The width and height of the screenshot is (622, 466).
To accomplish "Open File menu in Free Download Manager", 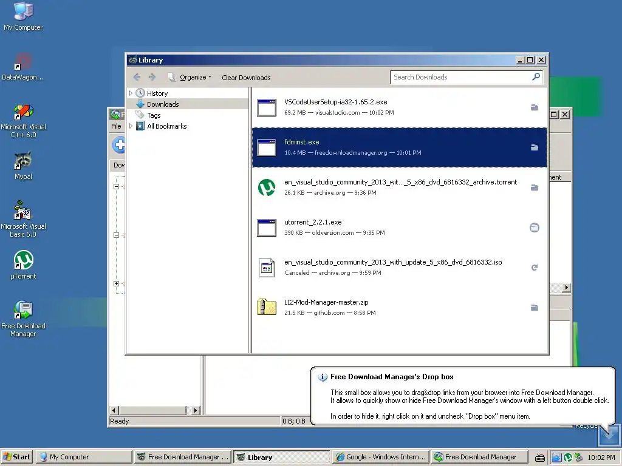I will (116, 126).
